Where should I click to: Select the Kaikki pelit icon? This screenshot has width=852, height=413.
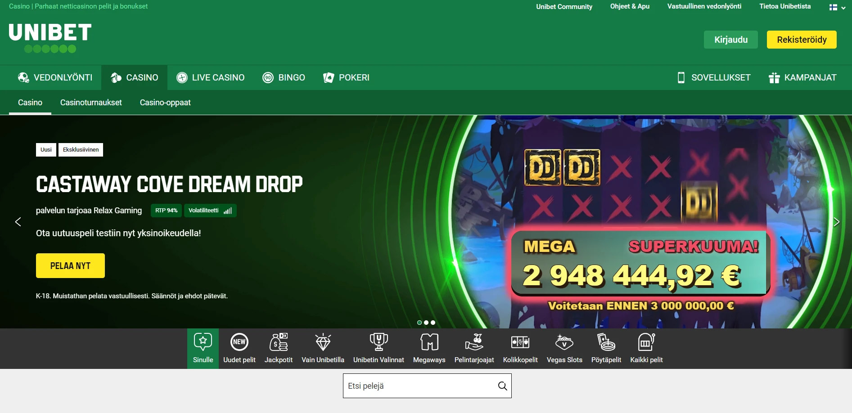(x=646, y=342)
